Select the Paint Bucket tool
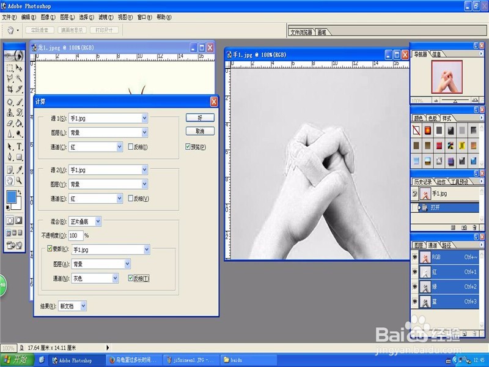Screen dimensions: 489x367 click(x=20, y=123)
